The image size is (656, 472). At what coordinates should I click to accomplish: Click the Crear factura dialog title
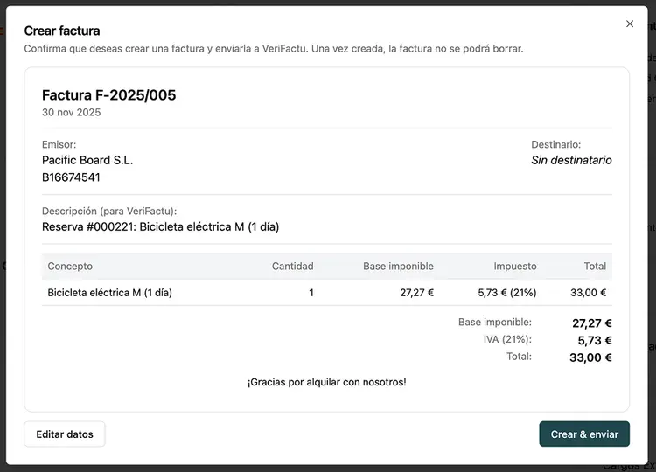coord(62,31)
